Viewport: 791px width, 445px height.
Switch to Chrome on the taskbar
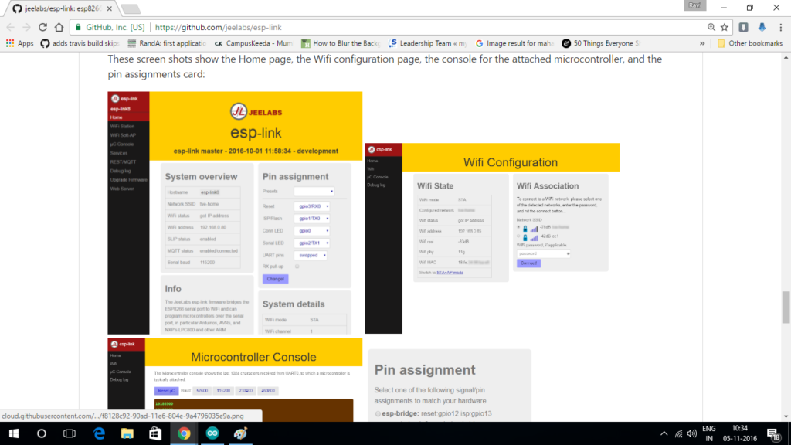tap(184, 433)
